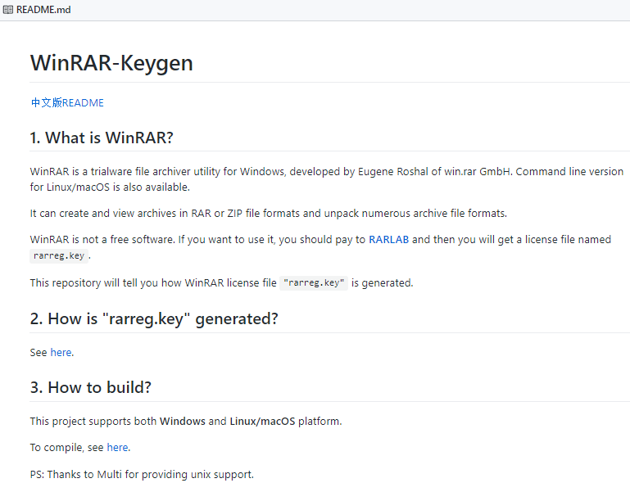Screen dimensions: 630x483
Task: Click the 'PS: Thanks to Multi' line
Action: (x=142, y=475)
